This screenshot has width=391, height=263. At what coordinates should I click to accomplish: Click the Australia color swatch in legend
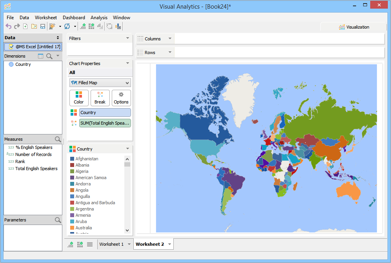72,228
